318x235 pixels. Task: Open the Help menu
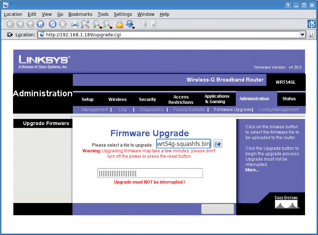coord(164,14)
